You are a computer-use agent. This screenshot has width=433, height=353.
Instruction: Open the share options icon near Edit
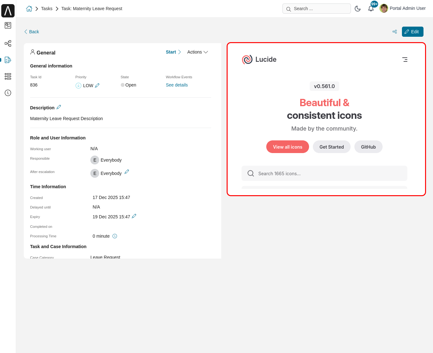(x=394, y=32)
